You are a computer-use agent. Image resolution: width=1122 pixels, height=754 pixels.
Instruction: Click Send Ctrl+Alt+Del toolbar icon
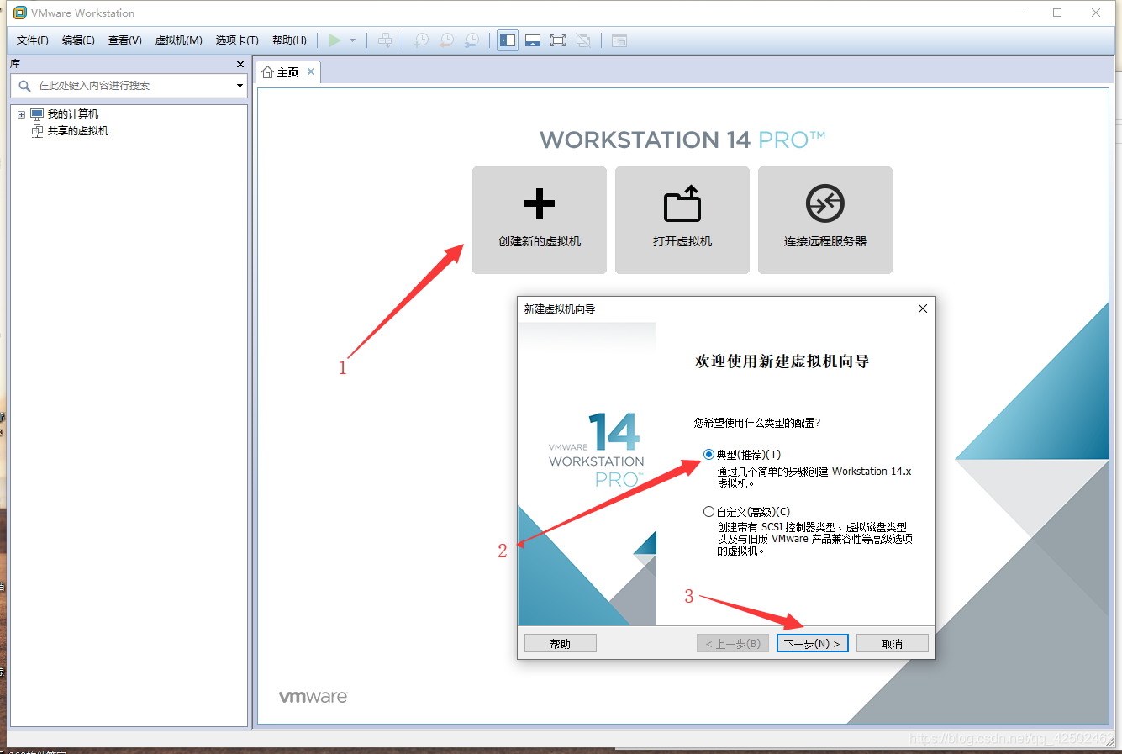[385, 40]
